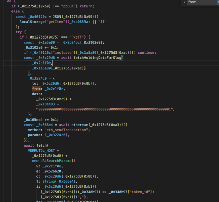This screenshot has width=219, height=202.
Task: Click the new keyword before URLSearchParams
Action: point(35,161)
